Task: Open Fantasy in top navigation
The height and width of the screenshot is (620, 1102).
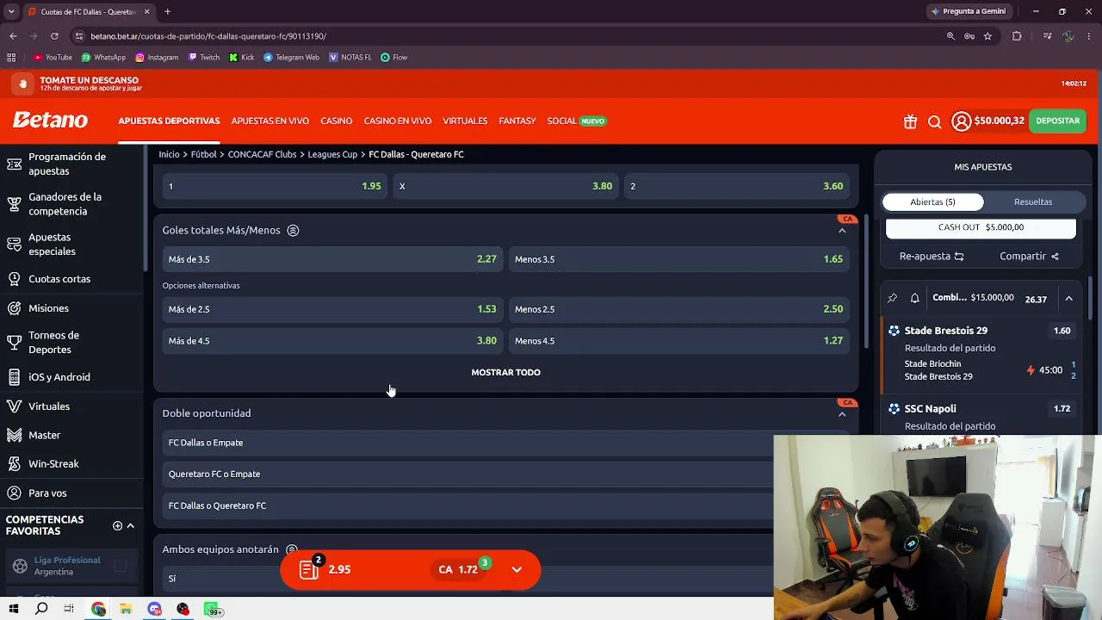Action: pos(517,121)
